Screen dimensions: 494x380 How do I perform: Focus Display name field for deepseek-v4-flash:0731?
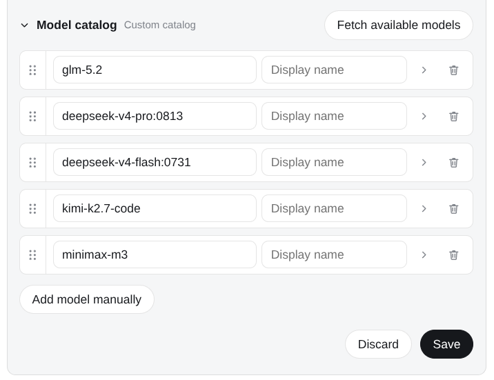click(334, 163)
